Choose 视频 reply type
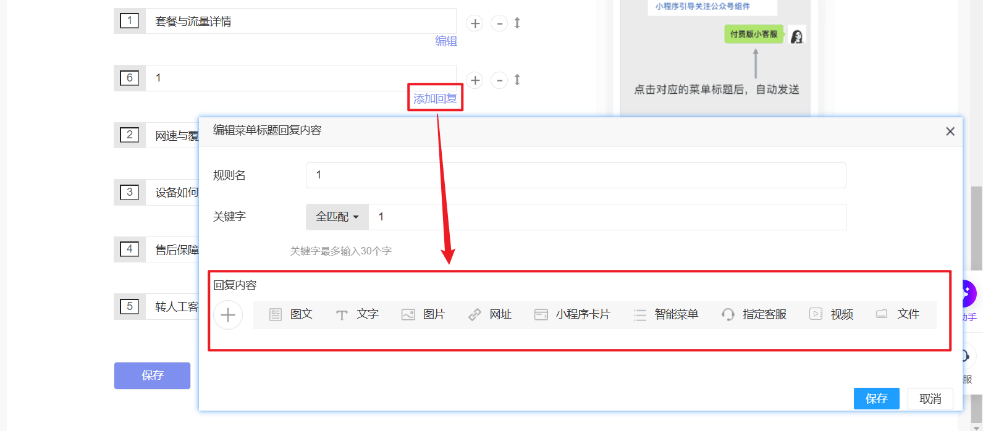This screenshot has width=983, height=431. (x=832, y=314)
